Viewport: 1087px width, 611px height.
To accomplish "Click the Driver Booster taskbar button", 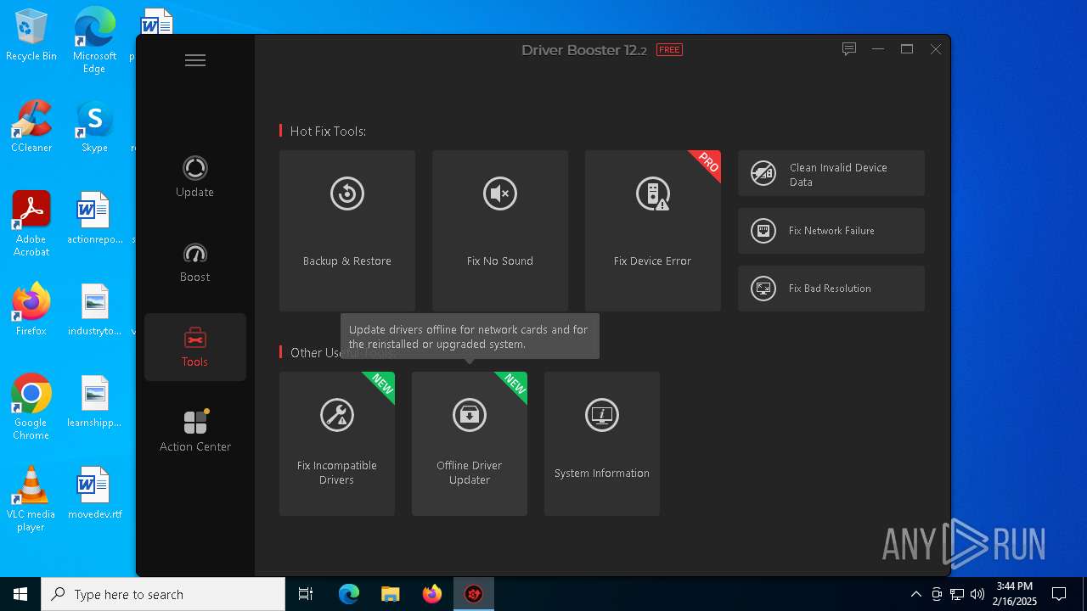I will 474,594.
